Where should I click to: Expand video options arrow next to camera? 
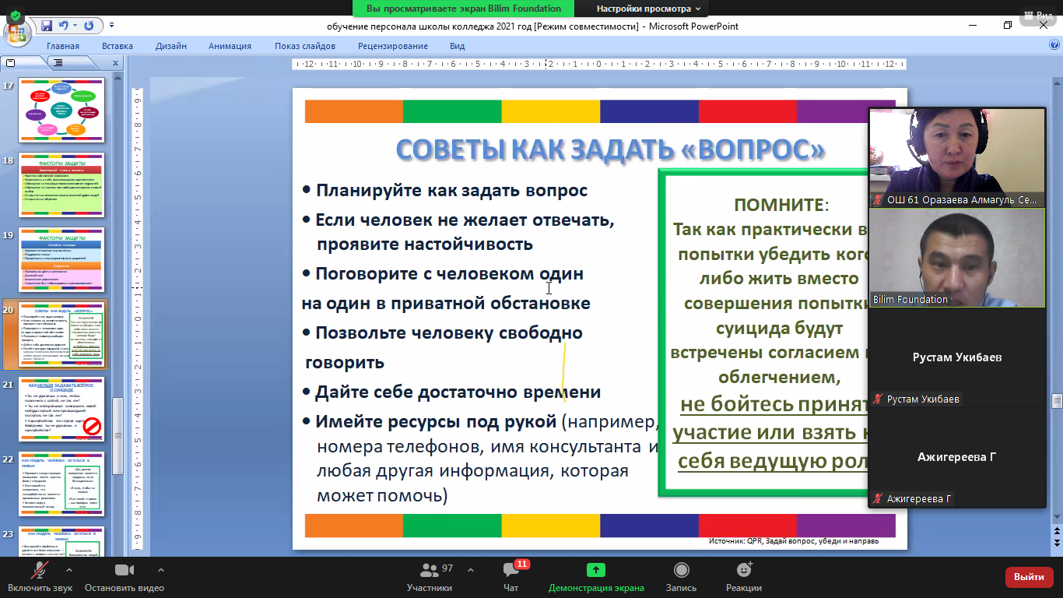click(x=161, y=569)
